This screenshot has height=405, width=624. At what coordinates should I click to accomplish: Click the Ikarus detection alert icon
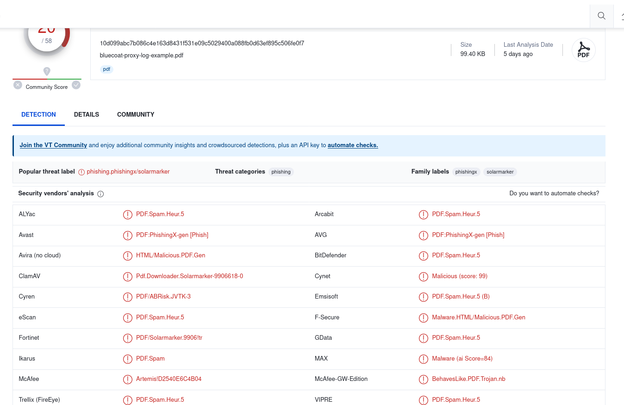click(127, 359)
